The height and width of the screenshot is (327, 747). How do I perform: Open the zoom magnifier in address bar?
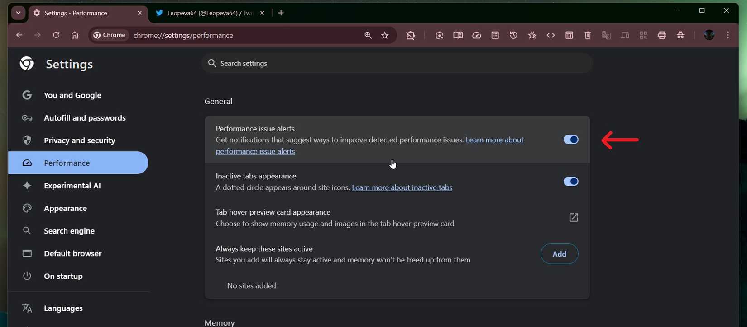click(x=368, y=35)
